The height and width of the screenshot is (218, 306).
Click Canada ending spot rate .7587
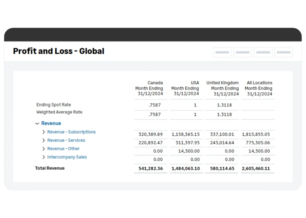pos(154,105)
